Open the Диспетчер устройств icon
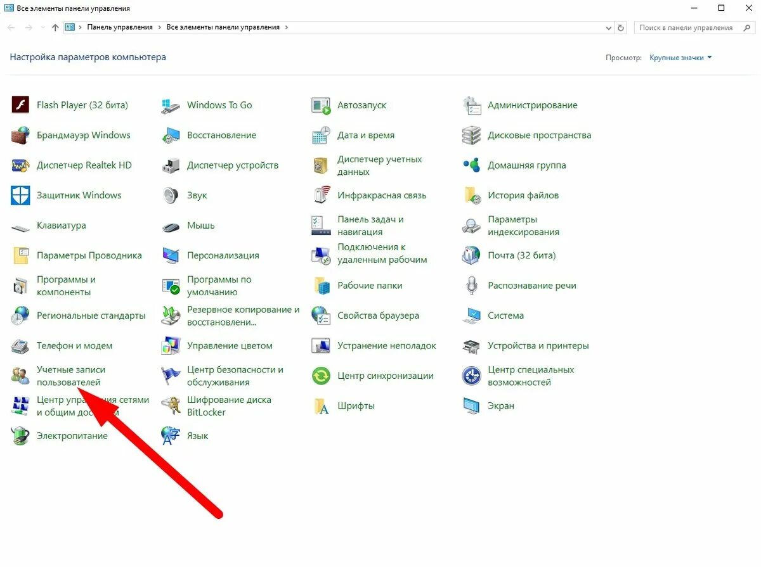 pyautogui.click(x=171, y=165)
